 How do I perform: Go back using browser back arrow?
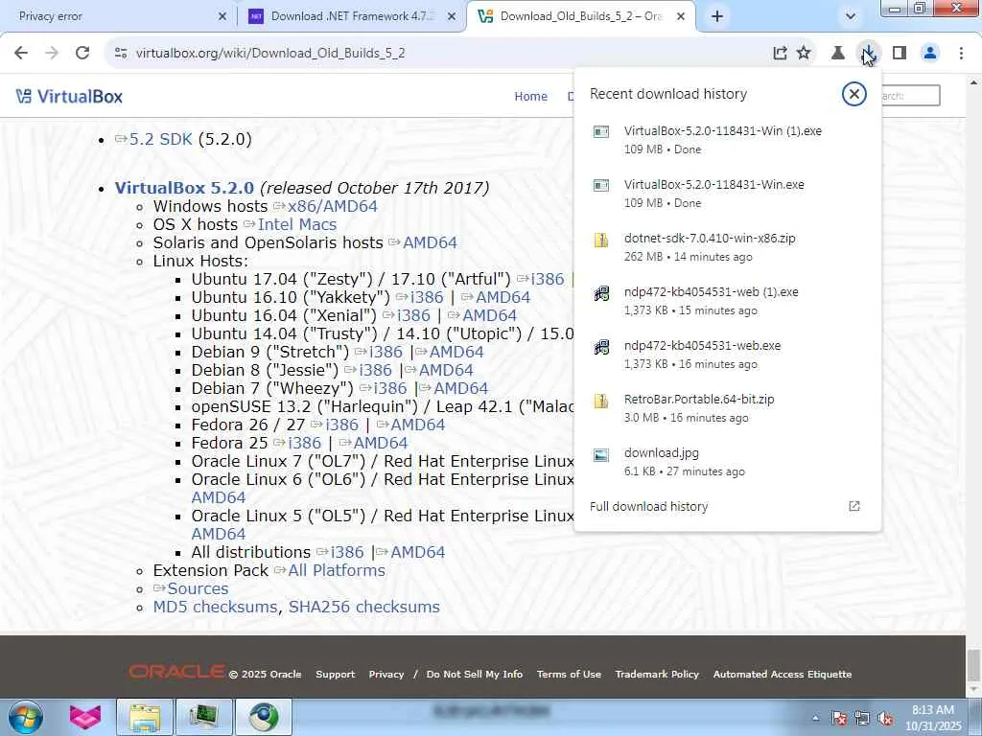click(x=21, y=54)
